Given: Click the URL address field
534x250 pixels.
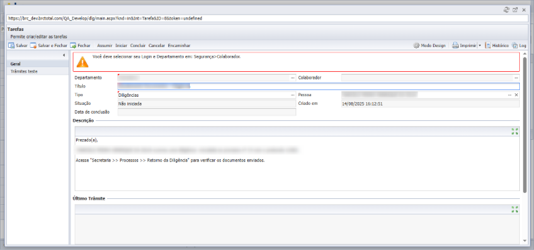Looking at the screenshot, I should [267, 18].
